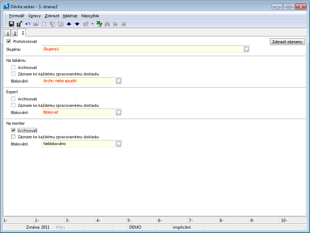Viewport: 310px width, 233px height.
Task: Enable Záznam ke každému dokladu under Export
Action: 13,105
